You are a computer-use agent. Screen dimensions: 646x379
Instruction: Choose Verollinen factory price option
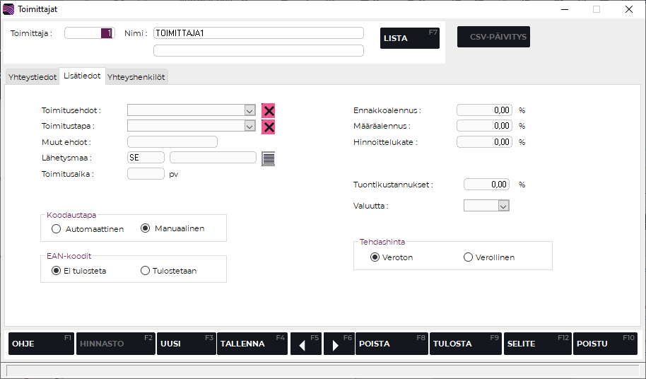(x=468, y=257)
